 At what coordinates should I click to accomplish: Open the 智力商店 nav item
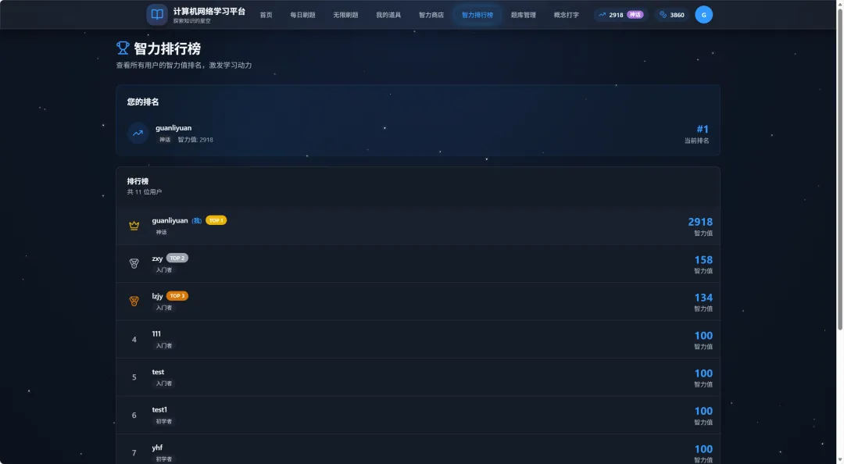pos(431,15)
